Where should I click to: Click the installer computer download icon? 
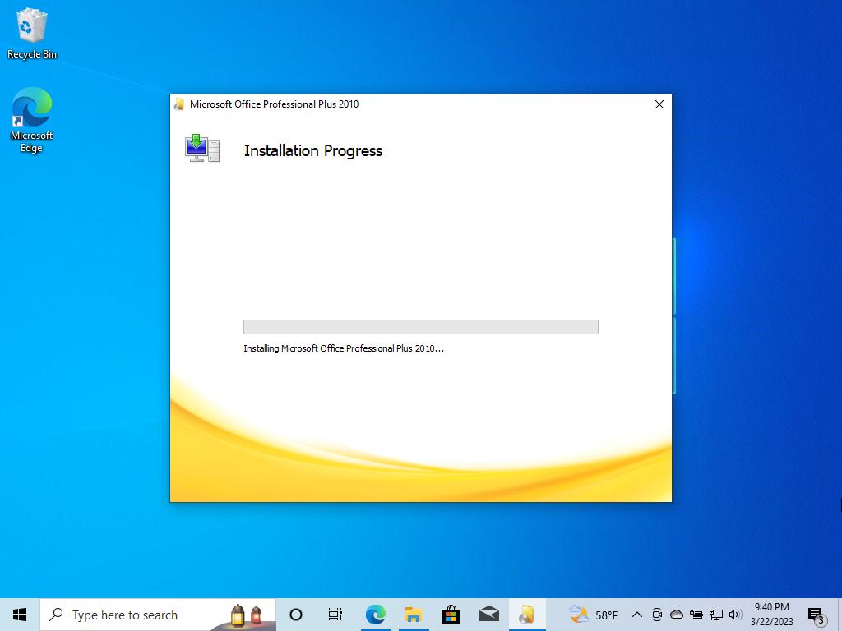[202, 148]
